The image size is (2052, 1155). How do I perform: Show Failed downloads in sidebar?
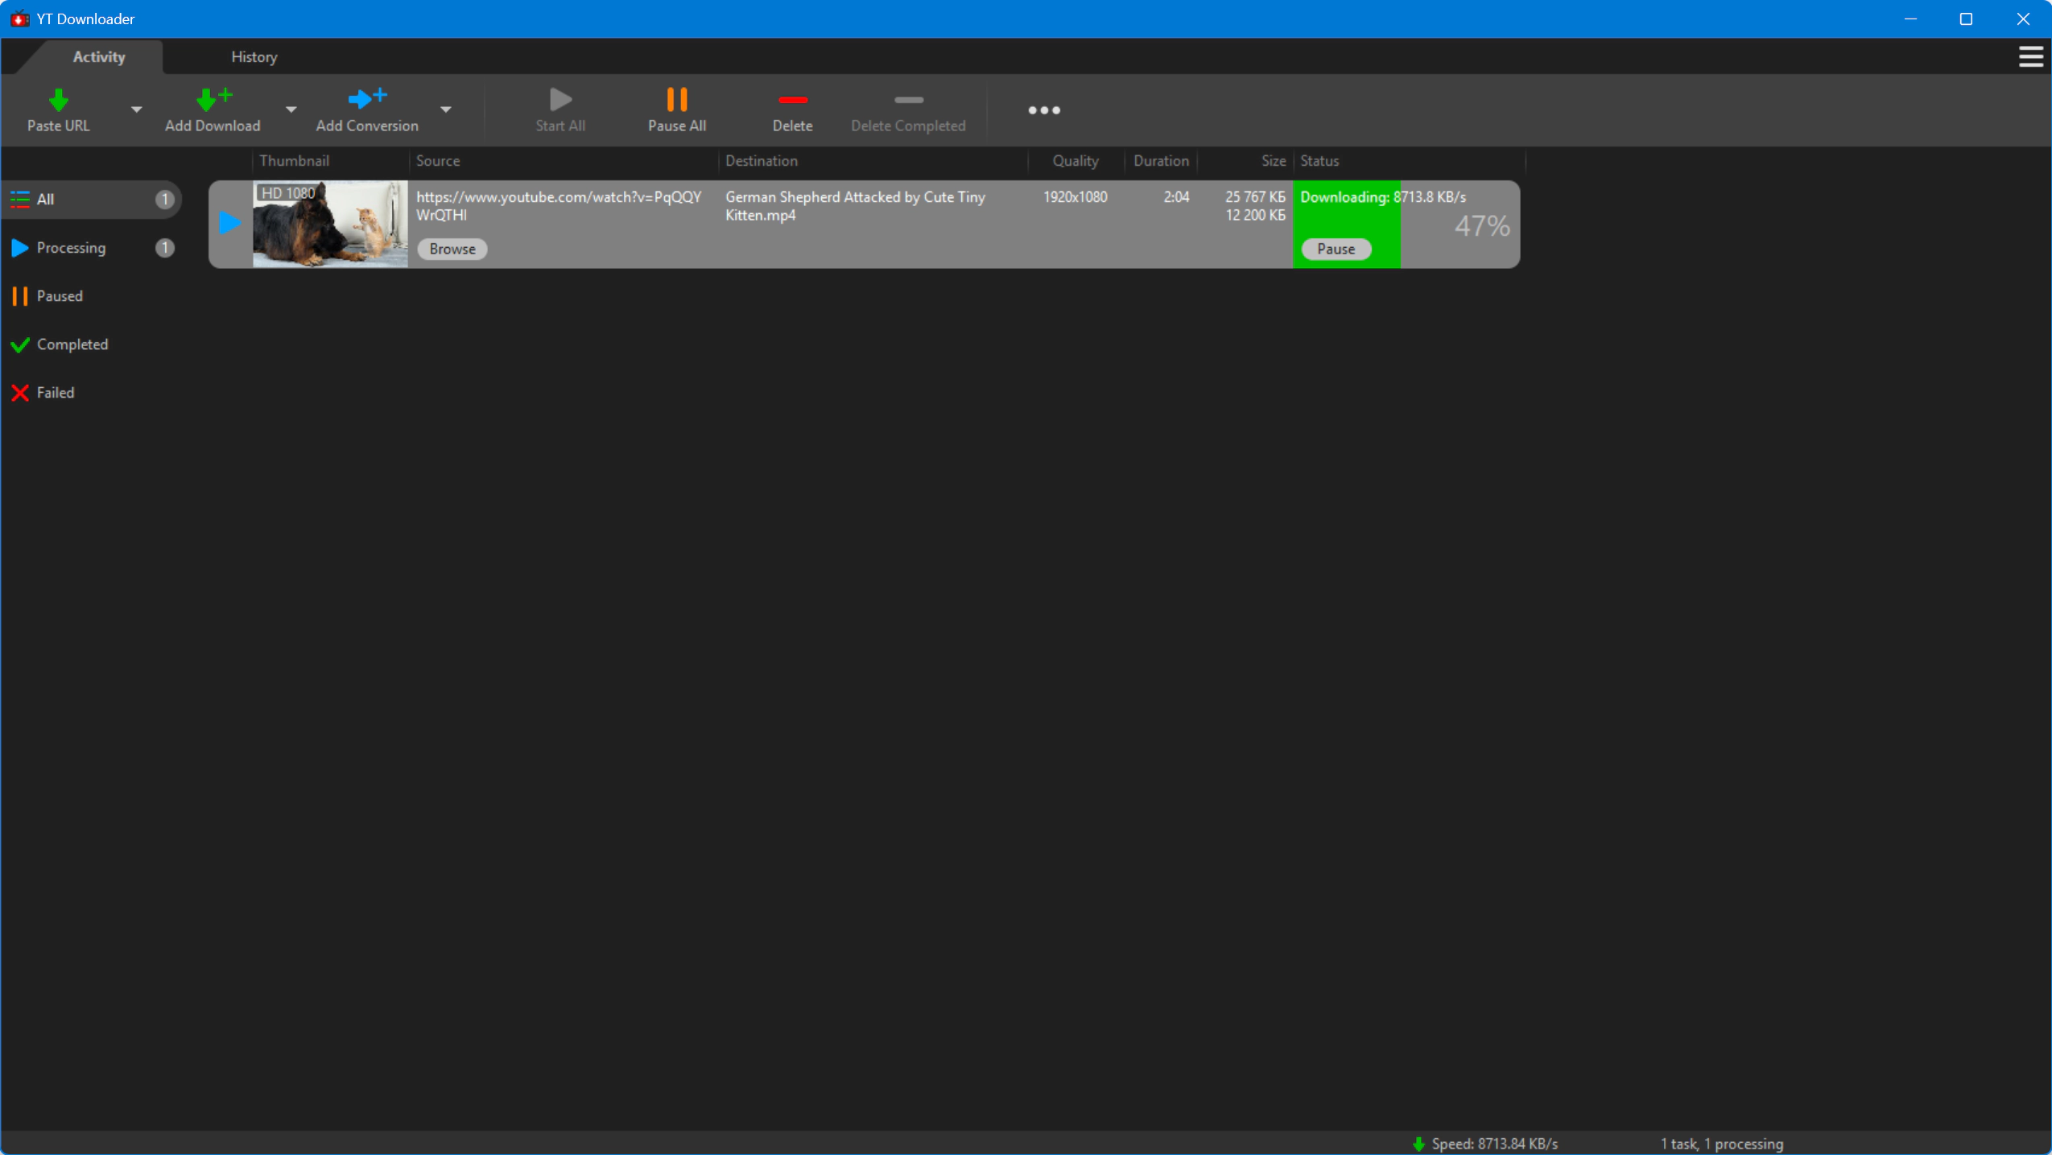tap(55, 393)
